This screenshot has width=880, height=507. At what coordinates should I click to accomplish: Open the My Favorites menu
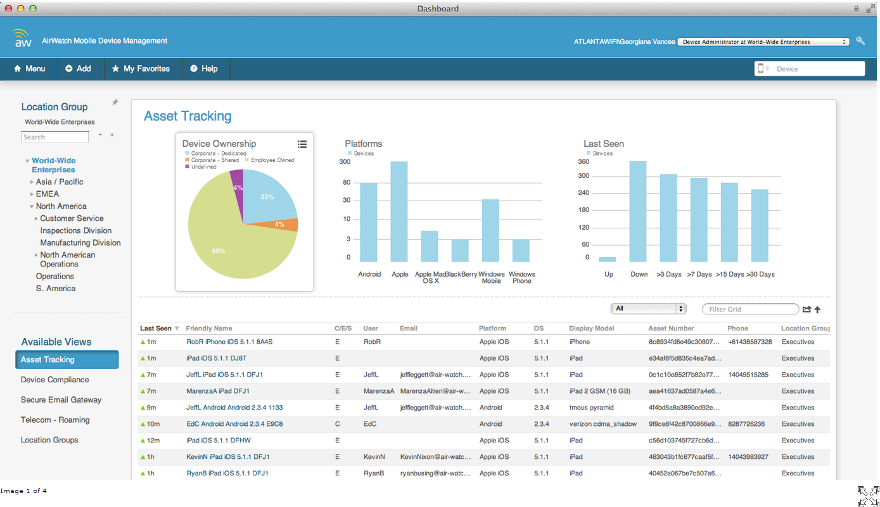140,68
